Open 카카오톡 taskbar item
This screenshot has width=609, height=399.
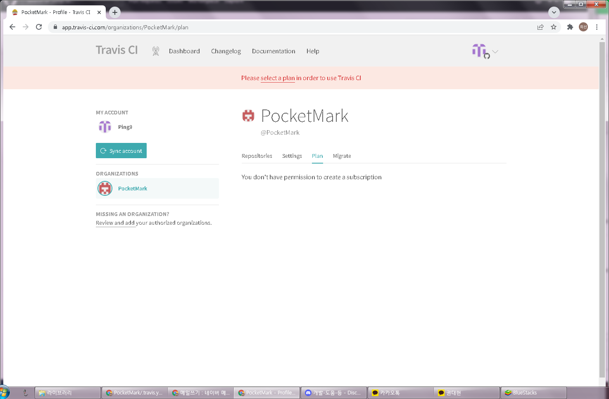(401, 393)
